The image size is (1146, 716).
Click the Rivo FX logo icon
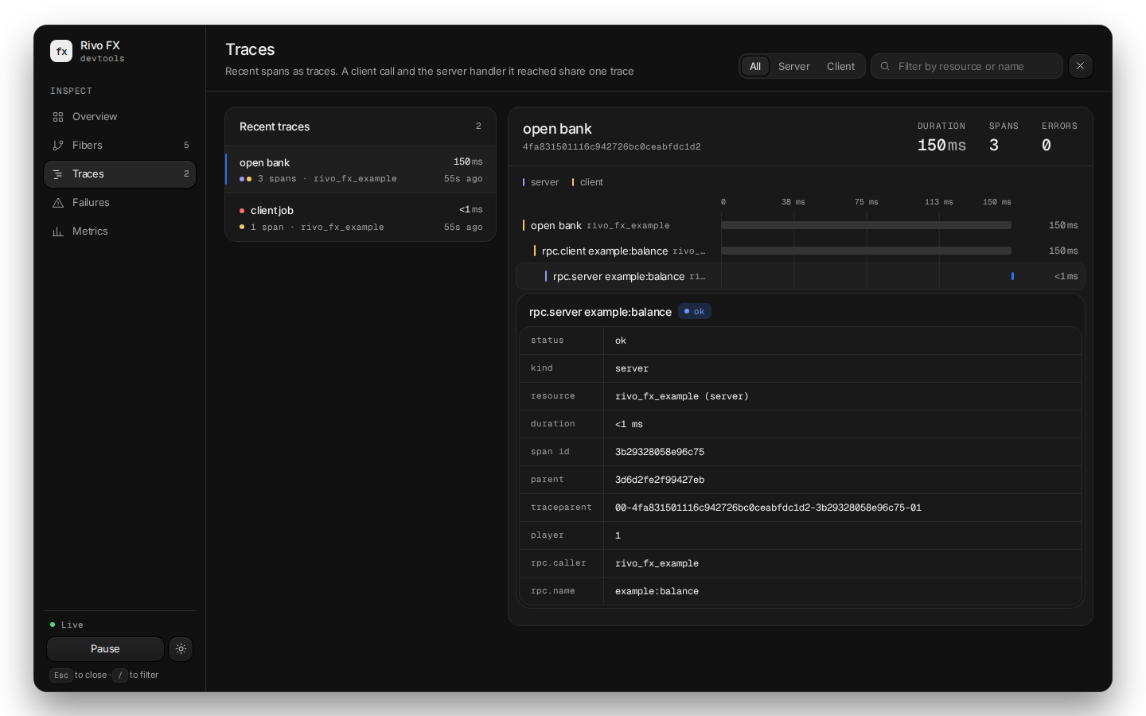pos(61,51)
